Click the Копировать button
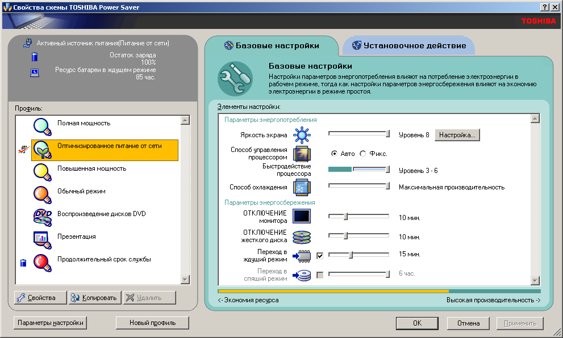 click(95, 298)
